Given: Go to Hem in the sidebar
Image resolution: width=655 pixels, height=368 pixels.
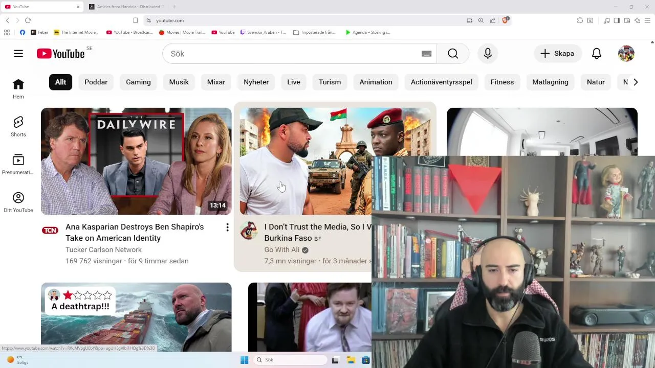Looking at the screenshot, I should [x=18, y=89].
